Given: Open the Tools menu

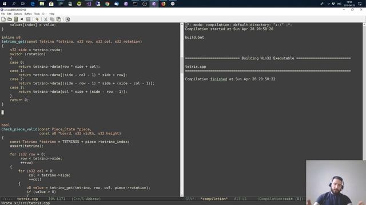Looking at the screenshot, I should (x=37, y=14).
